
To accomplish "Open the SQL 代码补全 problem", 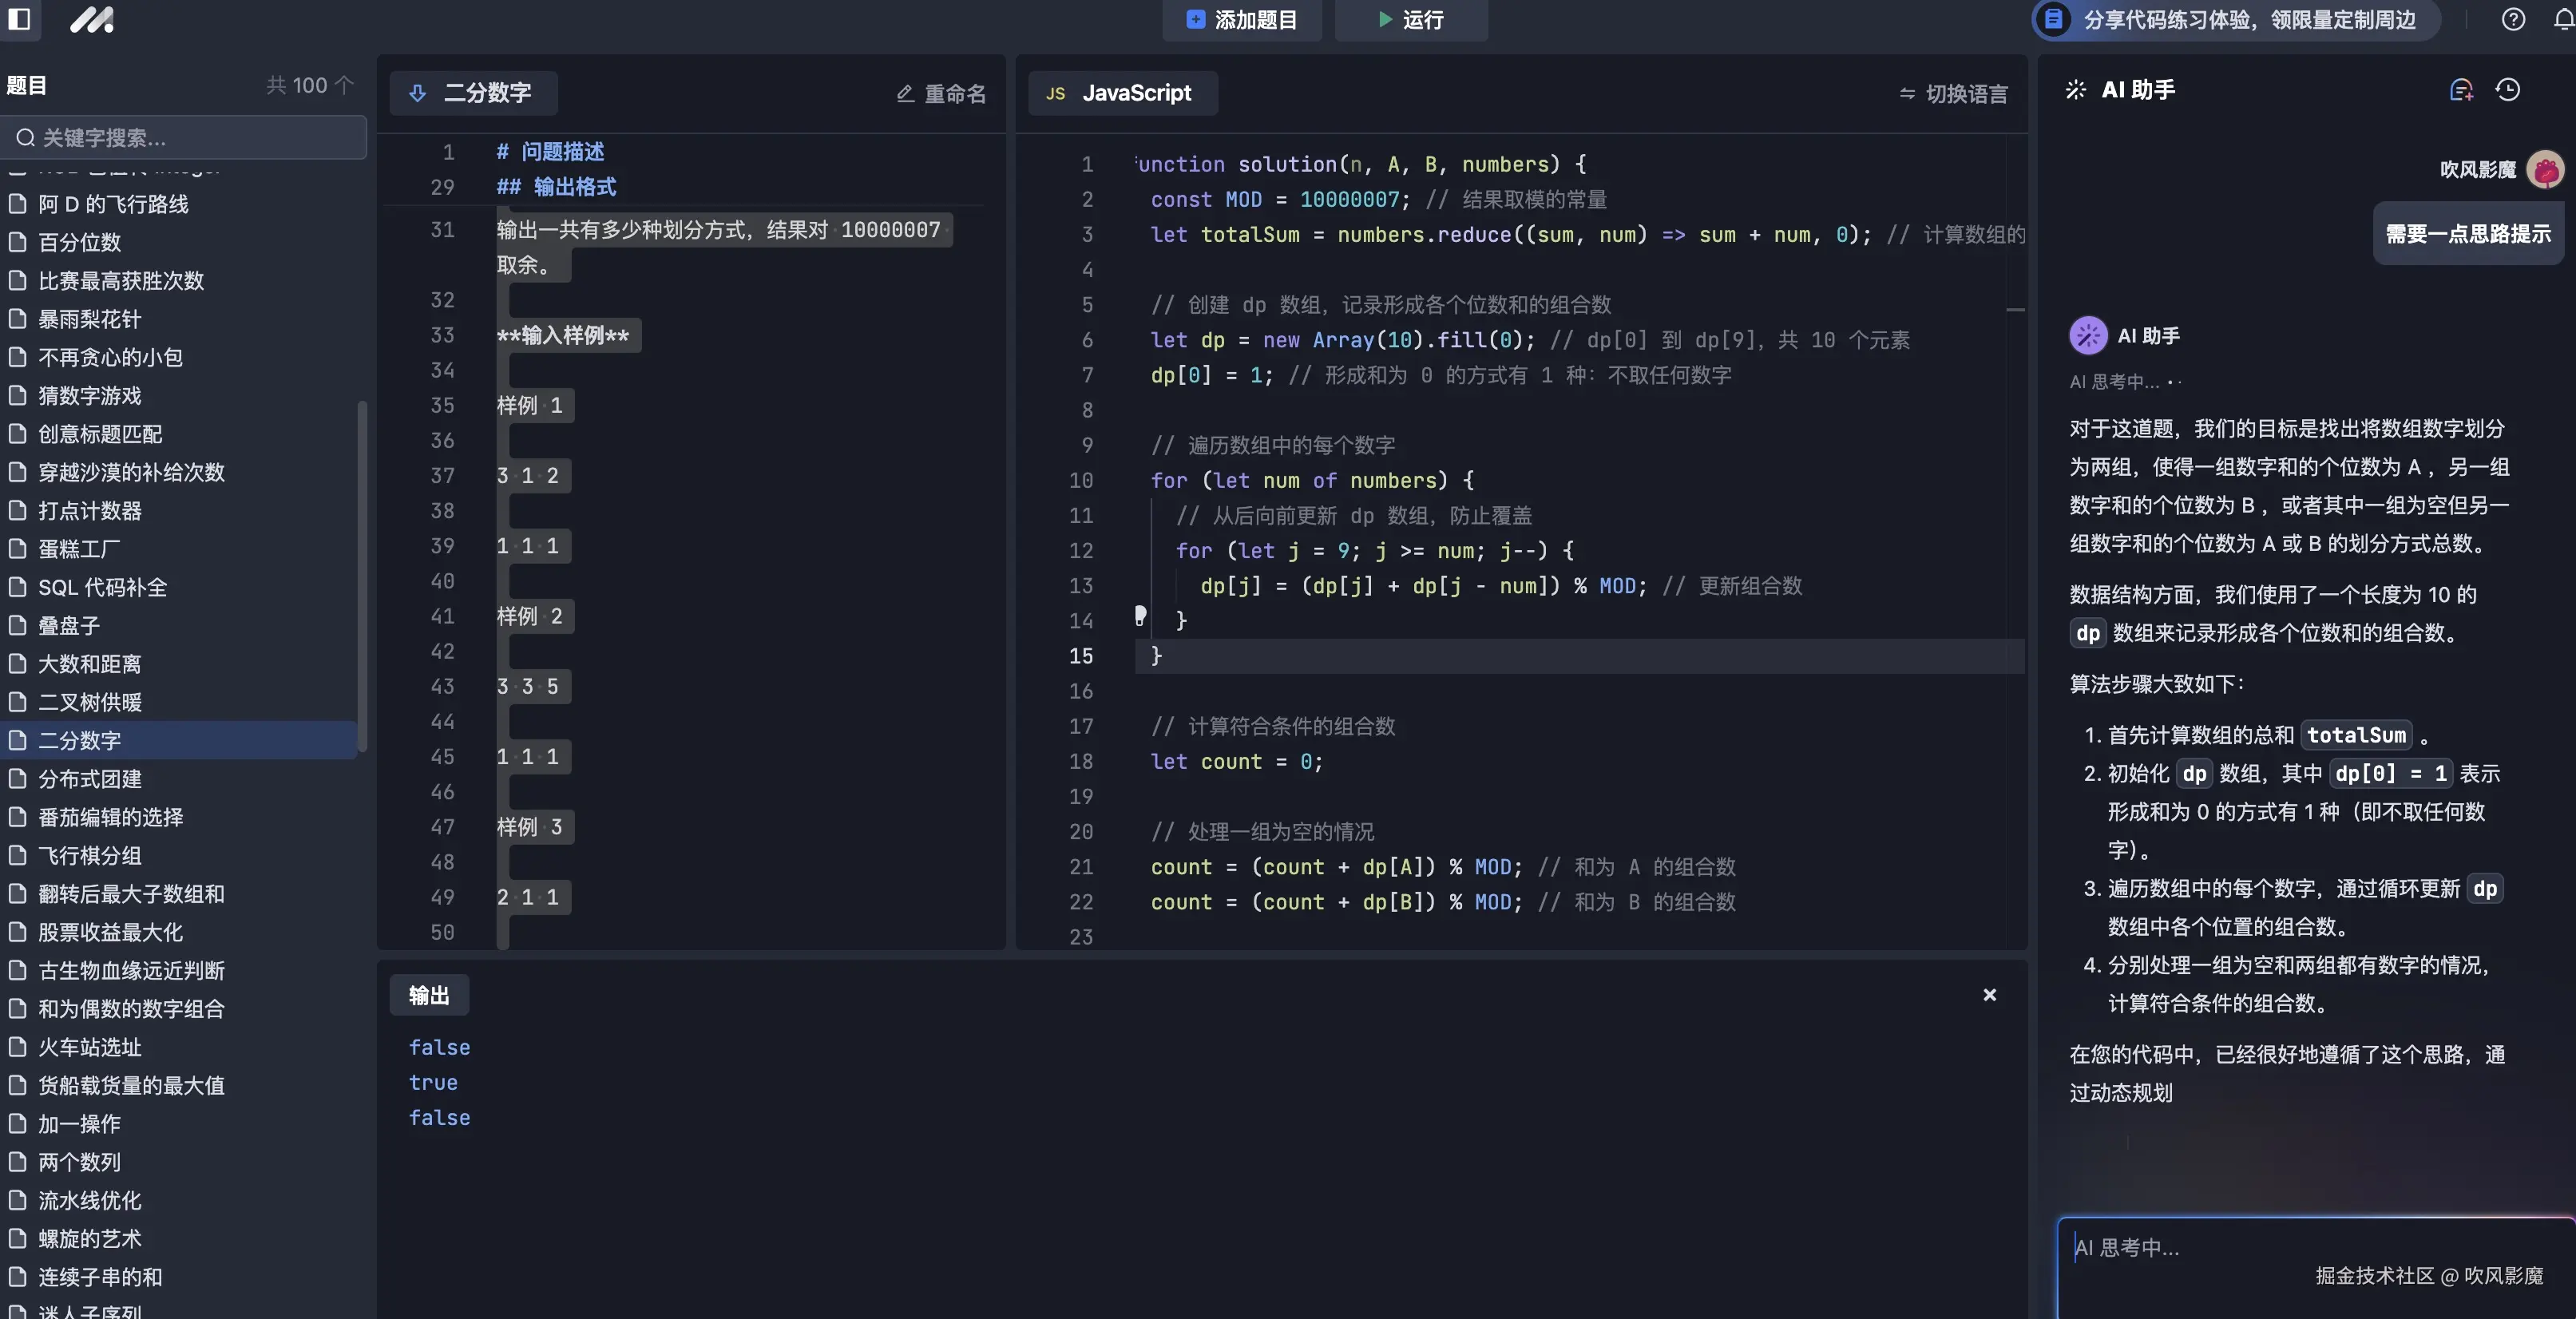I will [101, 587].
